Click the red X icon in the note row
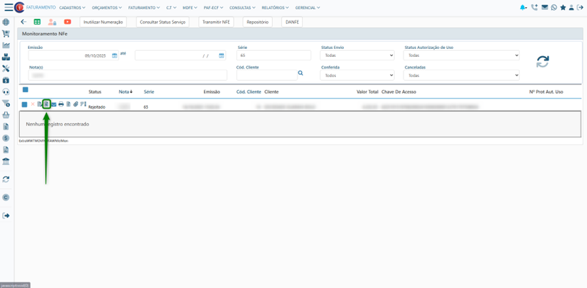 point(32,104)
